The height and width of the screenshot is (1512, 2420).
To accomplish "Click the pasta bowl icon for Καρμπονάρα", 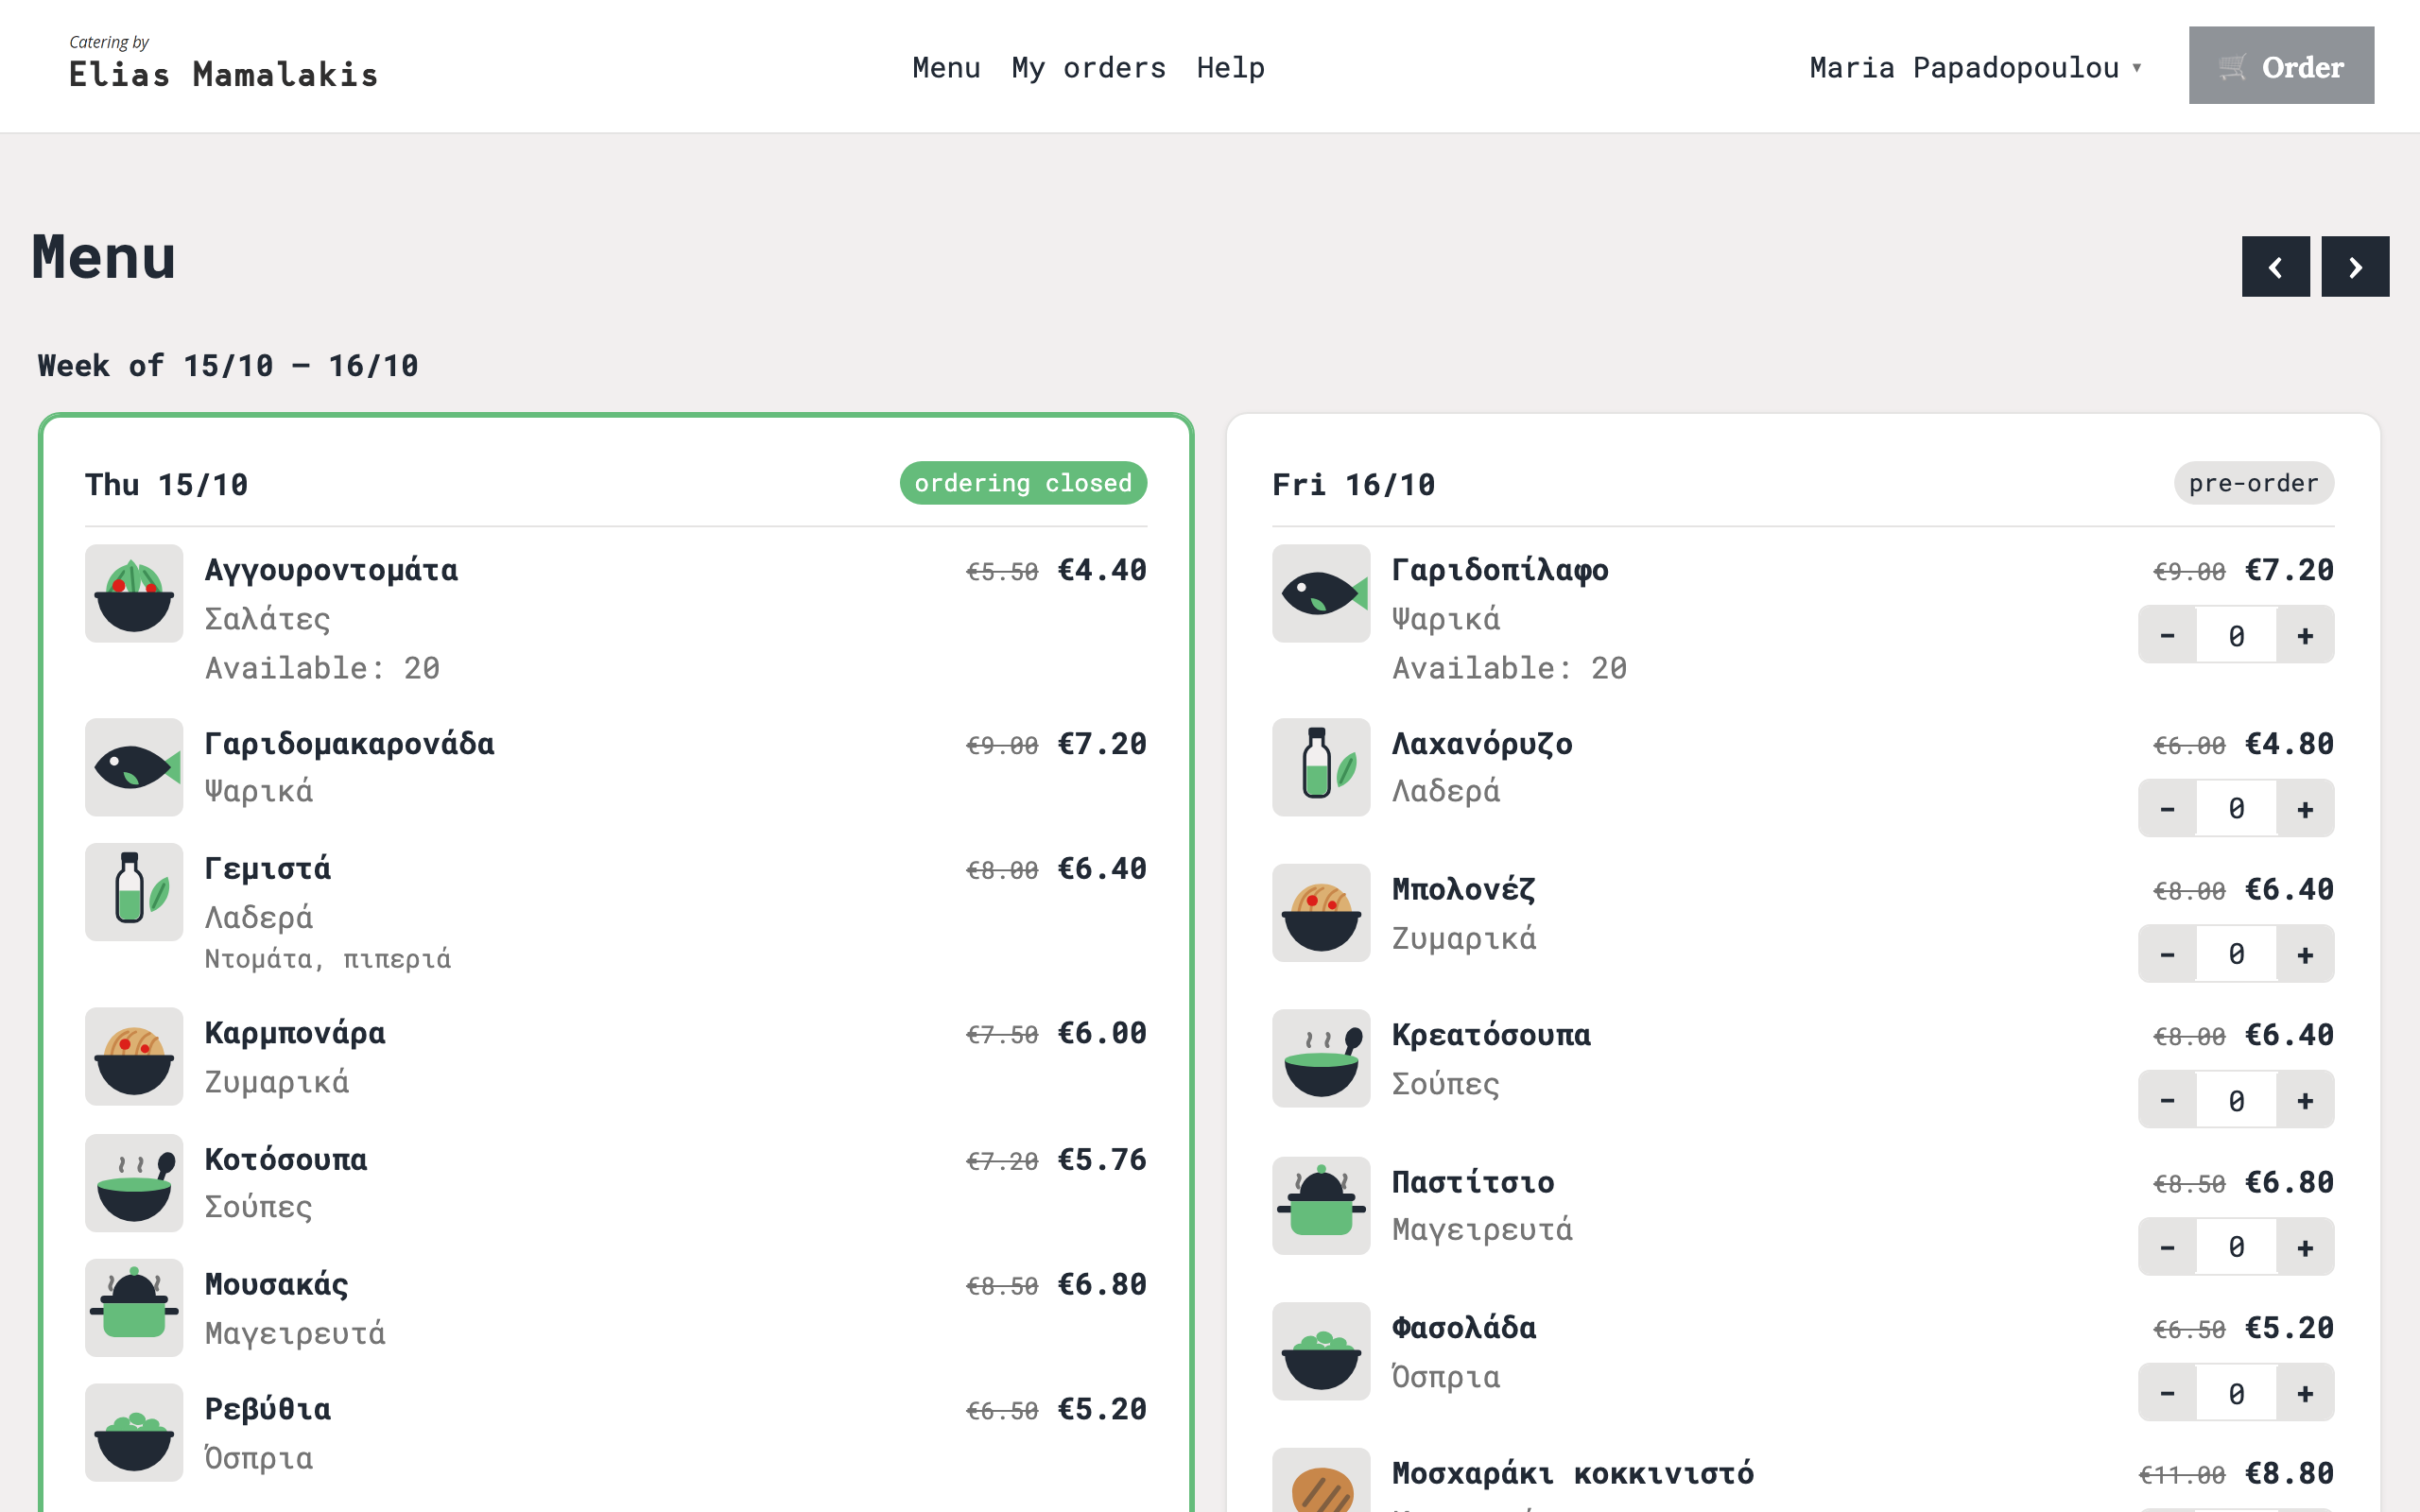I will click(x=134, y=1056).
